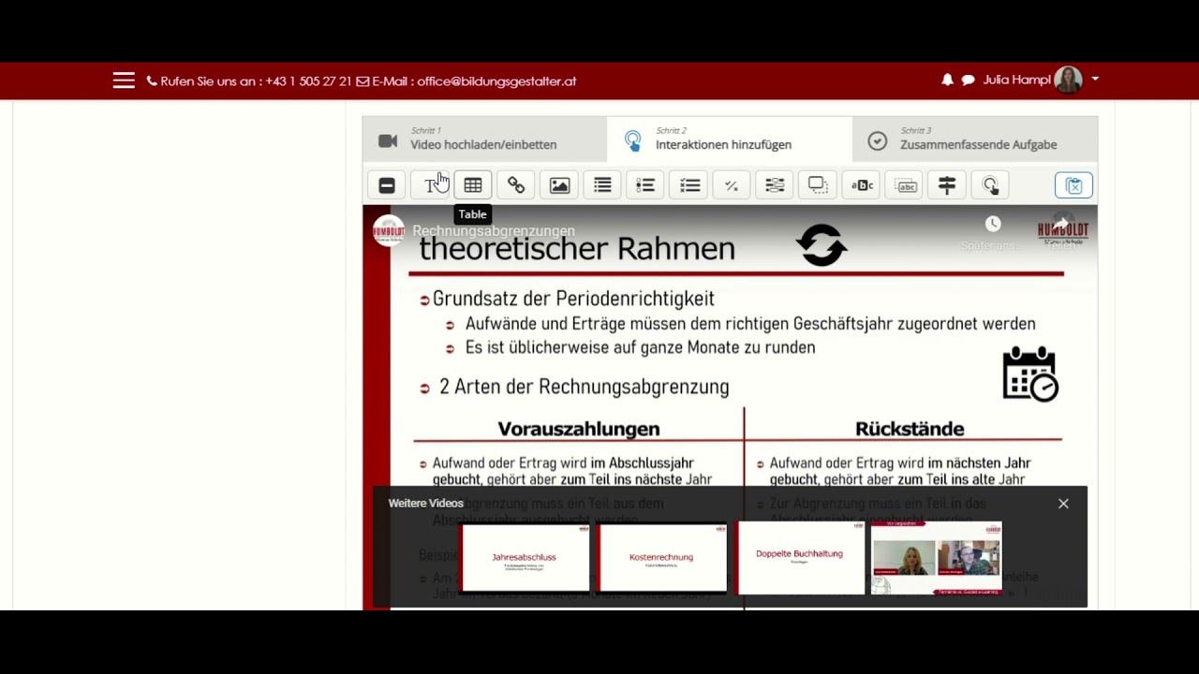Add a Navigation Hotspot interaction
The image size is (1199, 674).
pyautogui.click(x=990, y=185)
